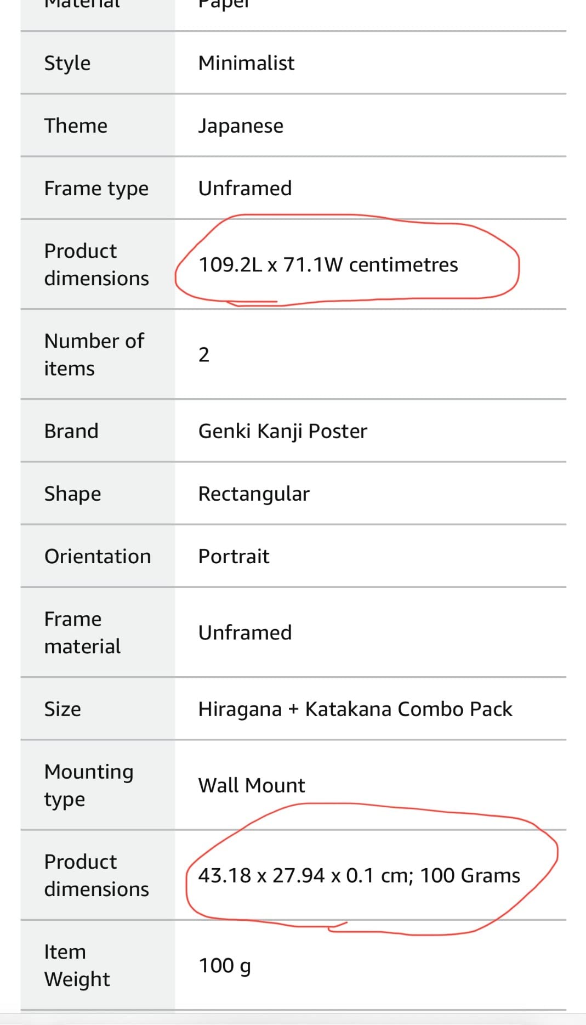Click the Wall Mount value

click(x=251, y=785)
